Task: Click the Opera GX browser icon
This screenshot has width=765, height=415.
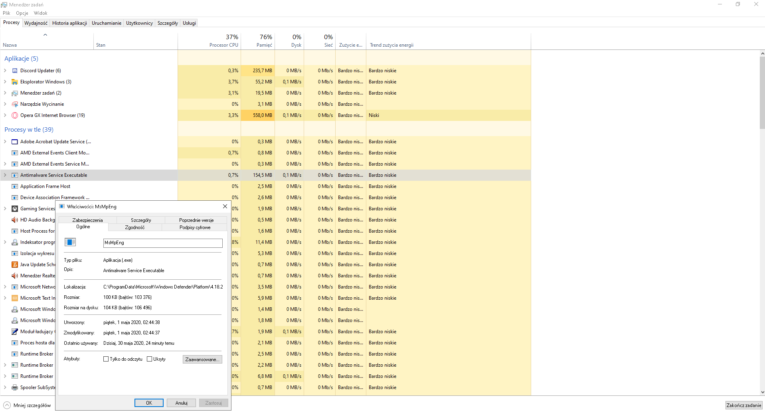Action: click(15, 115)
